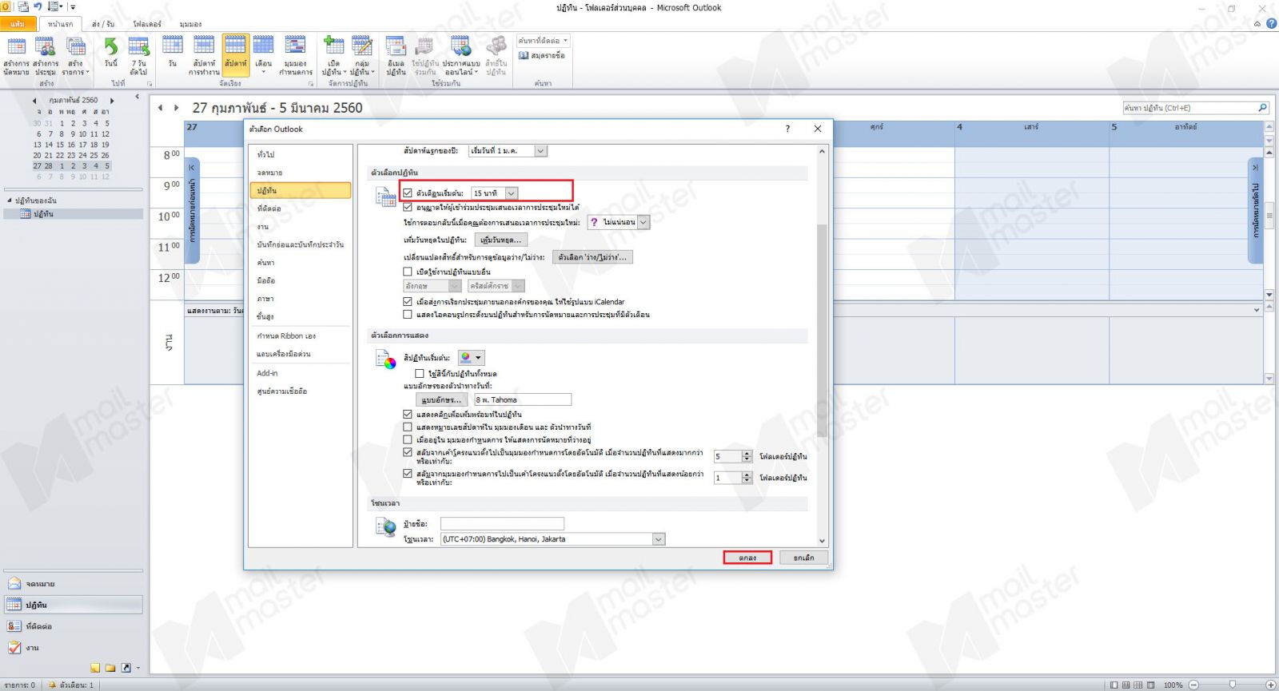Toggle the iCalendar format checkbox
This screenshot has height=691, width=1279.
[408, 302]
